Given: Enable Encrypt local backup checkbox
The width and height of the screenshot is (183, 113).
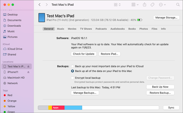Looking at the screenshot, I should pyautogui.click(x=73, y=78).
